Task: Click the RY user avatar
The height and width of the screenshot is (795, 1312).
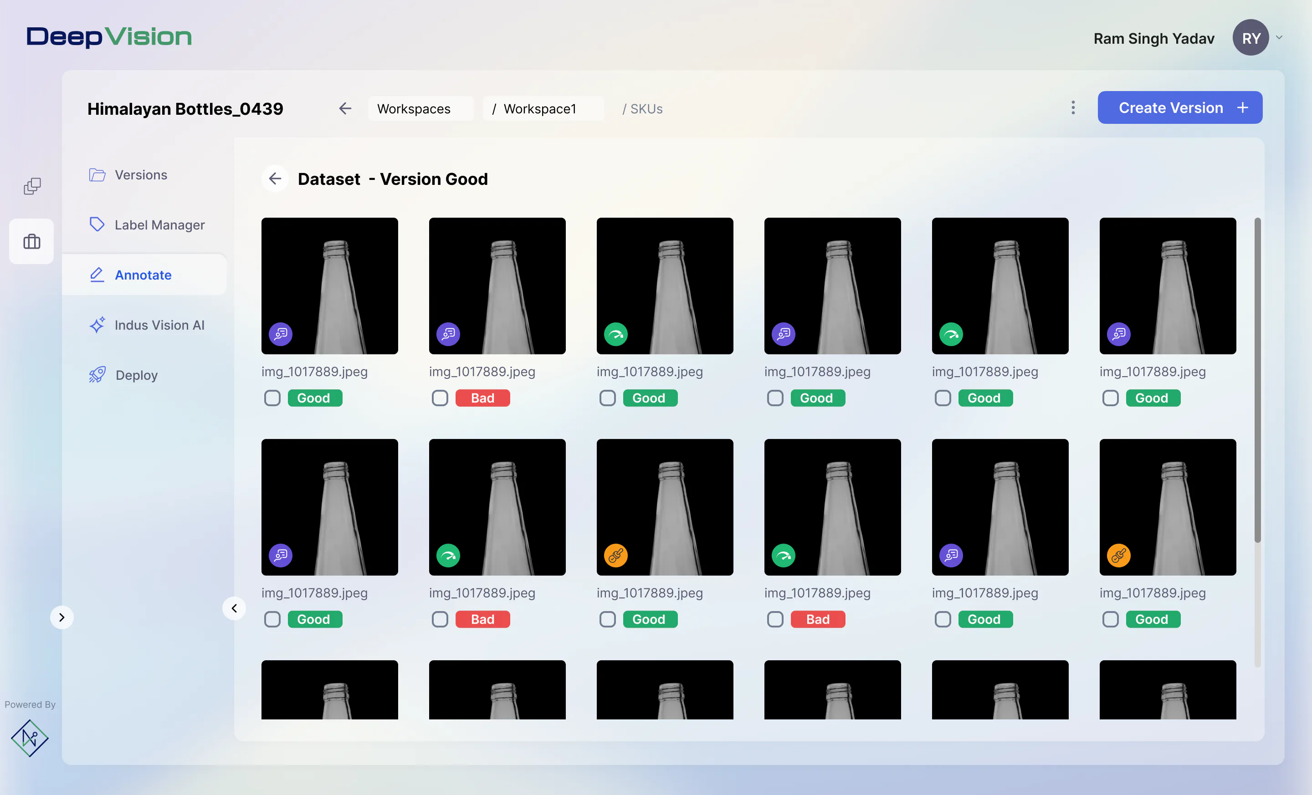Action: tap(1250, 38)
